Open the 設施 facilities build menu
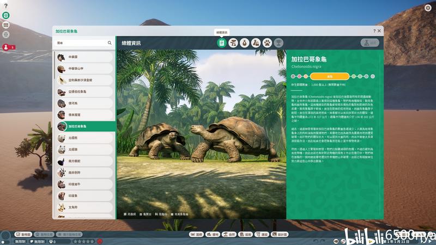The image size is (436, 245). [246, 235]
